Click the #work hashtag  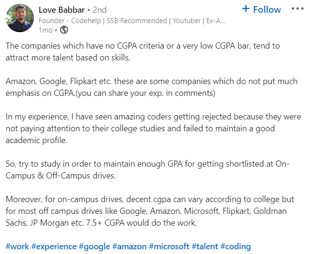pos(17,246)
